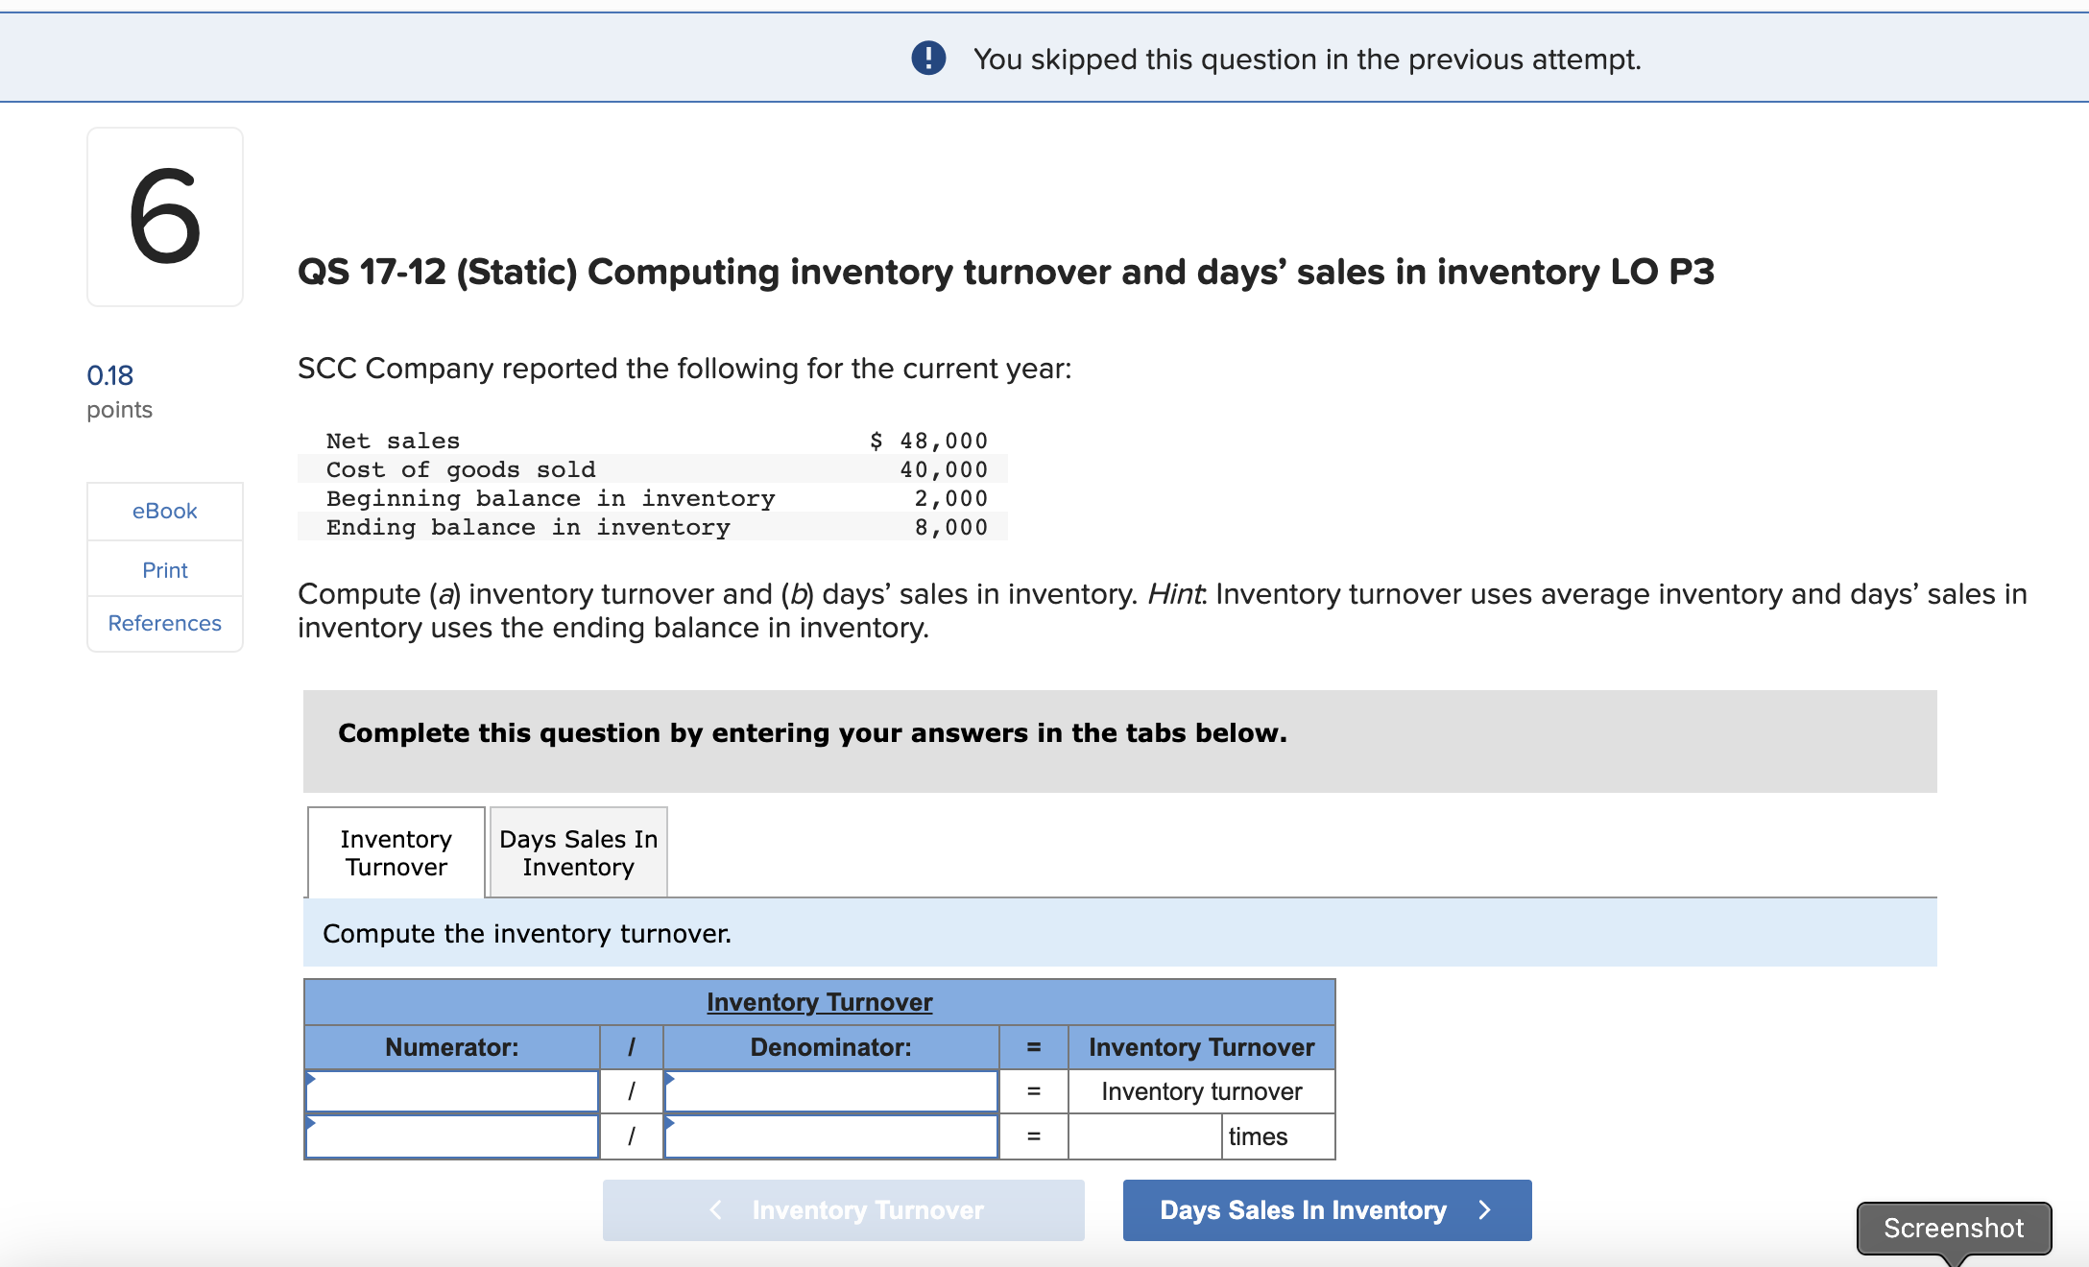This screenshot has height=1267, width=2089.
Task: Open first row numerator dropdown
Action: tap(452, 1091)
